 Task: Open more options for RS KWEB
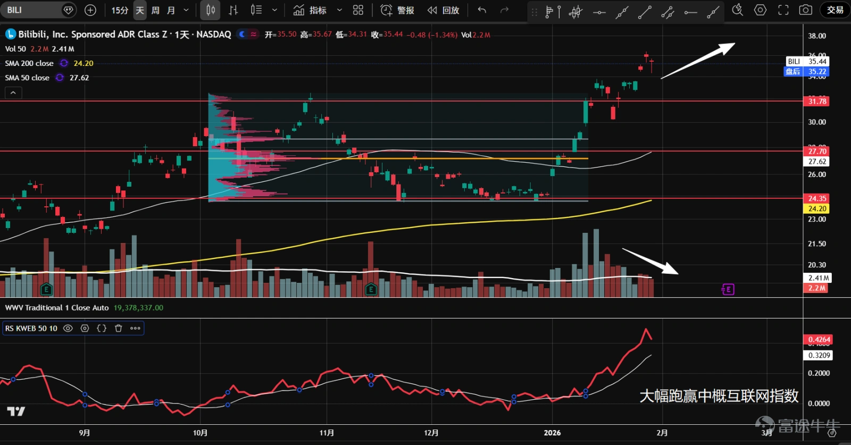pos(135,329)
